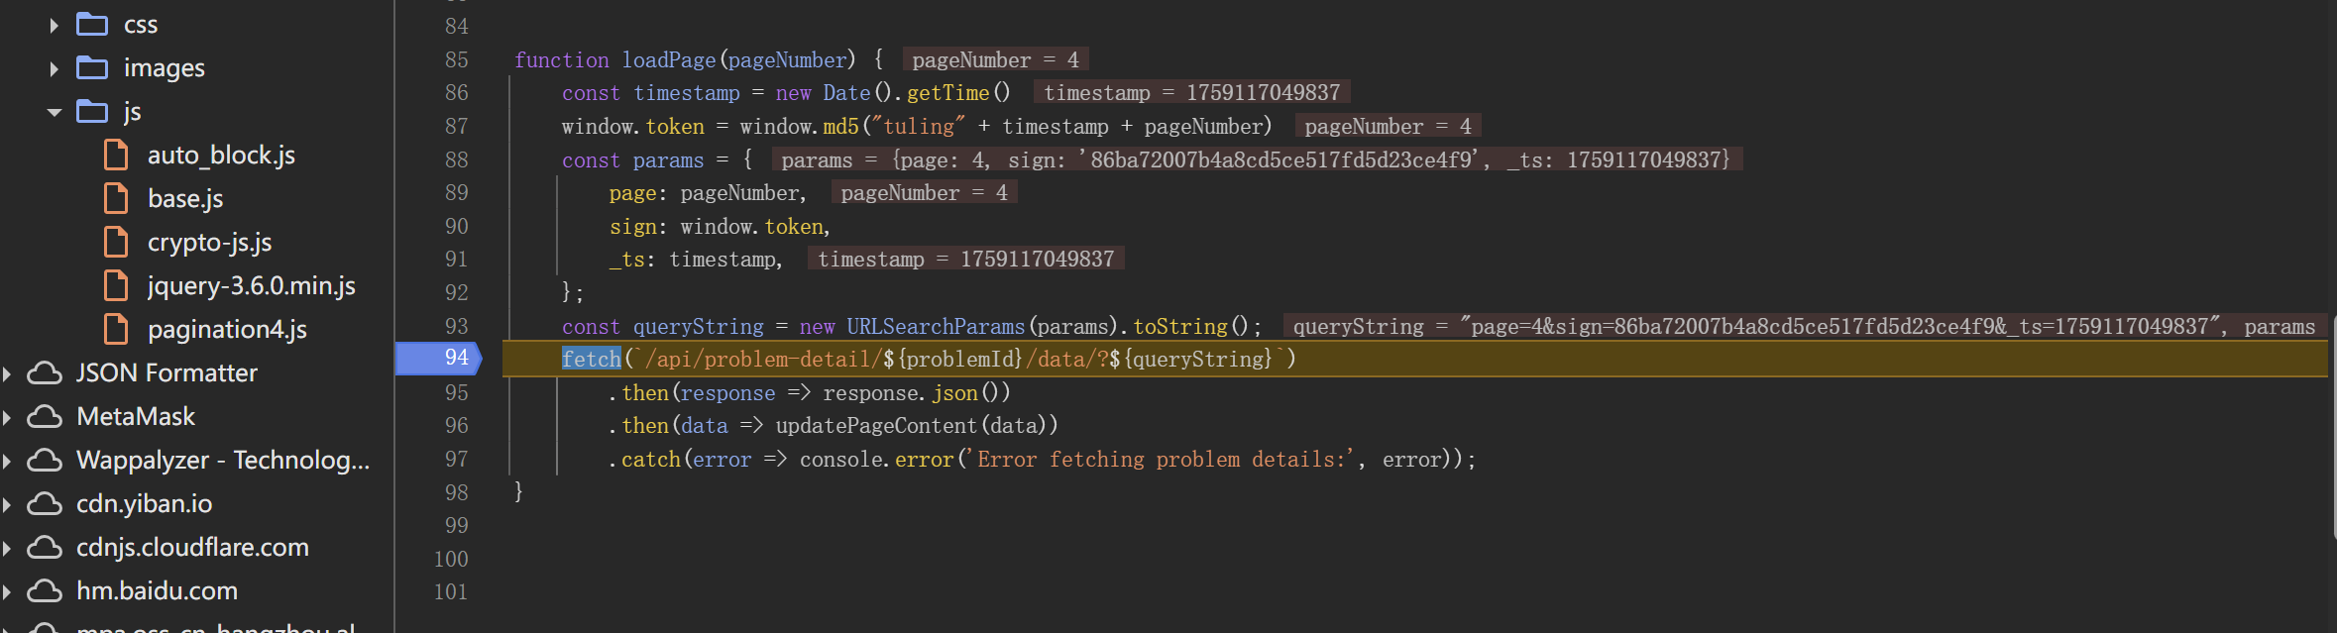Select the cdnjs.cloudflare.com tree entry
The height and width of the screenshot is (633, 2337).
(x=192, y=548)
